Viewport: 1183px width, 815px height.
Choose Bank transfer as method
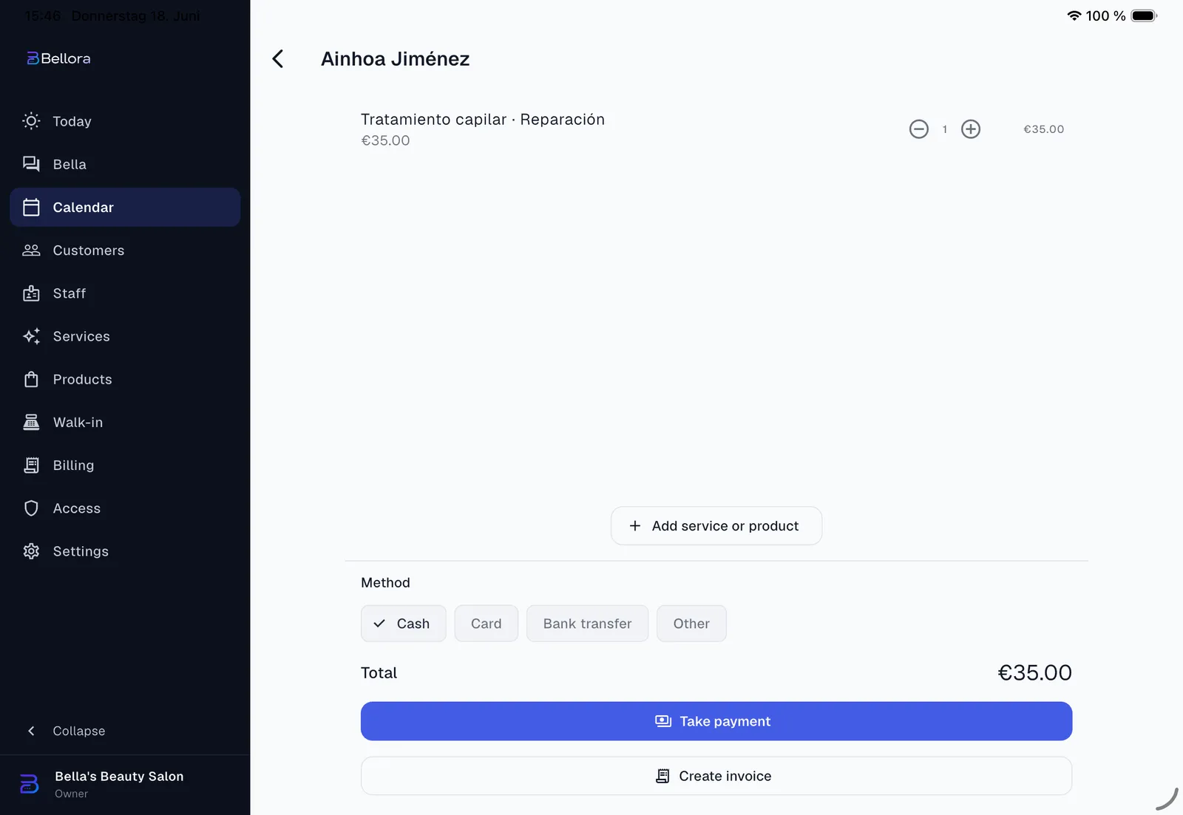pyautogui.click(x=588, y=624)
